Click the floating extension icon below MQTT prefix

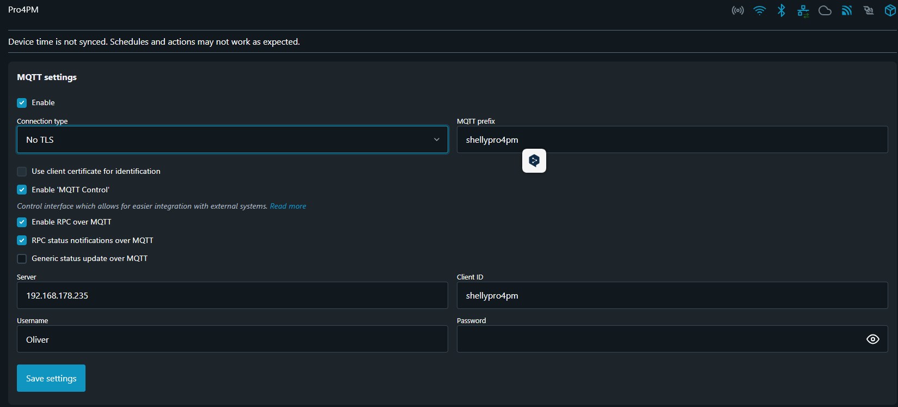click(534, 161)
